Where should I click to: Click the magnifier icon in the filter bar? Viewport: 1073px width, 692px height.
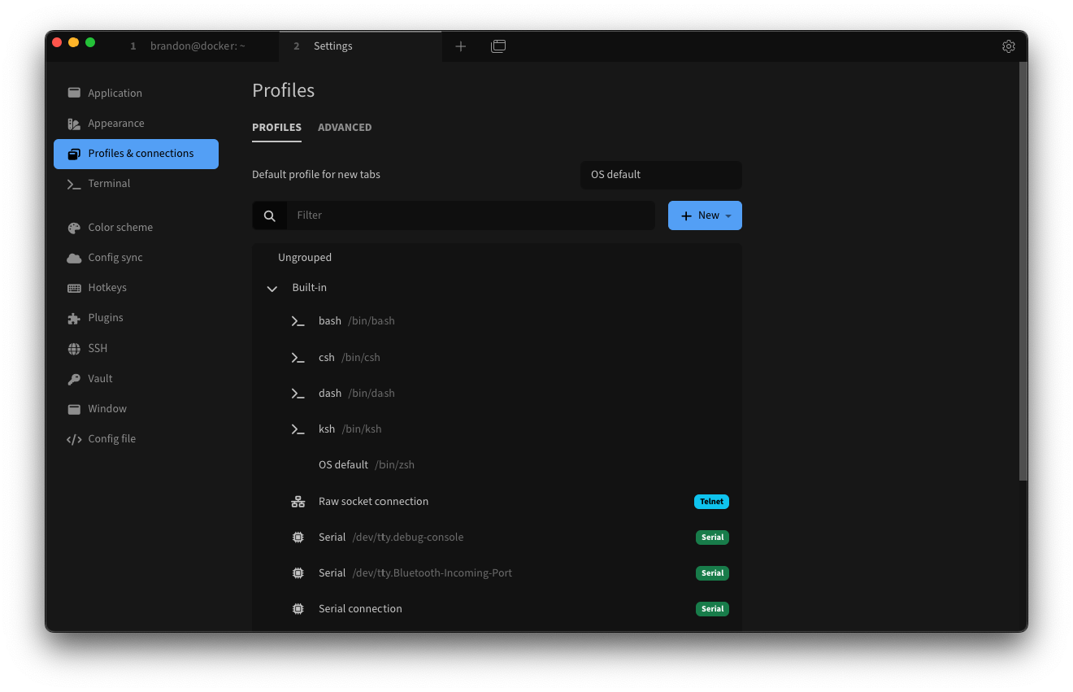tap(269, 215)
